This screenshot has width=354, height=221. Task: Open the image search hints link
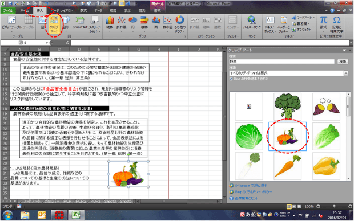[x=246, y=198]
